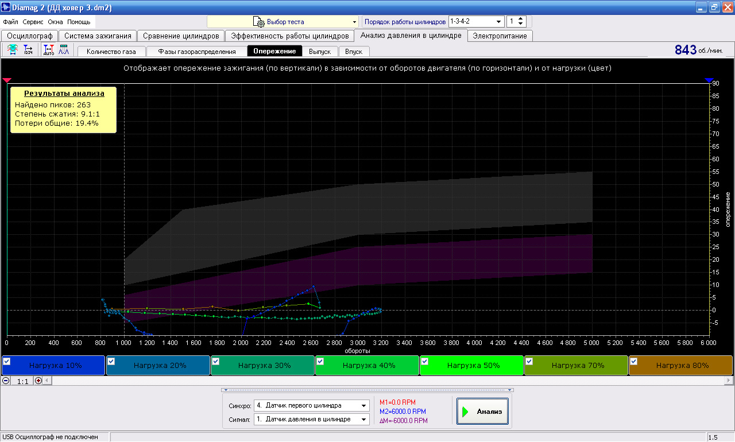
Task: Click the 1.5 version status field
Action: click(714, 437)
